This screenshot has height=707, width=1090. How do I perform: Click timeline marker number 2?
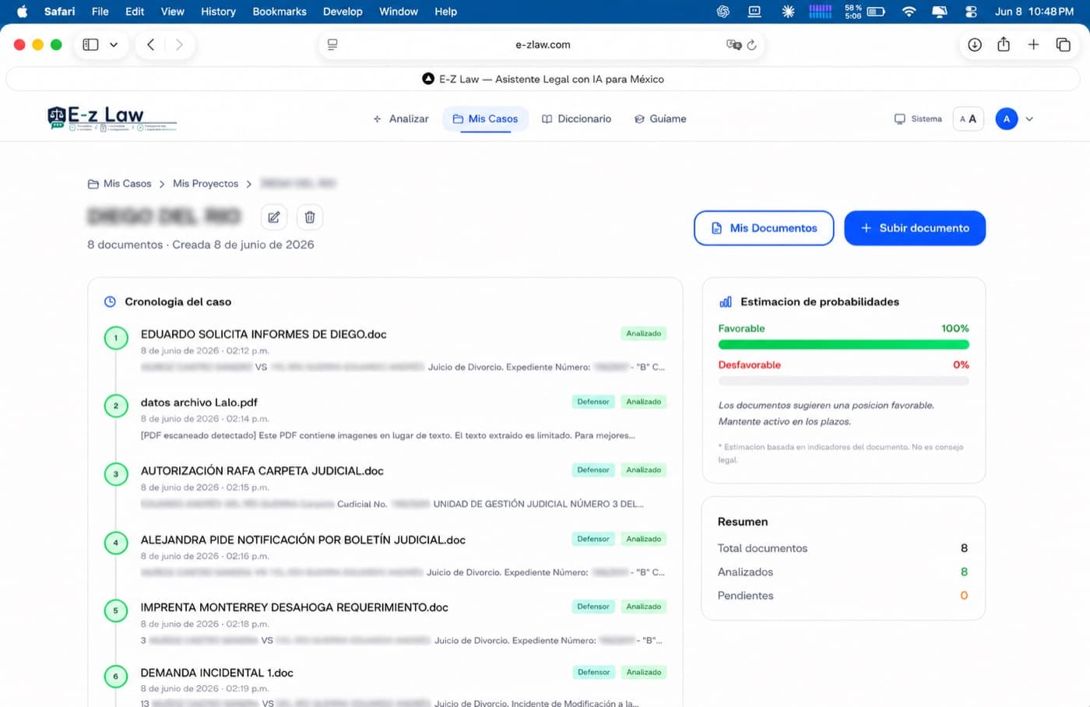[116, 406]
